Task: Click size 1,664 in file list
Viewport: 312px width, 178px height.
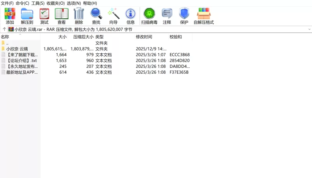Action: click(61, 55)
